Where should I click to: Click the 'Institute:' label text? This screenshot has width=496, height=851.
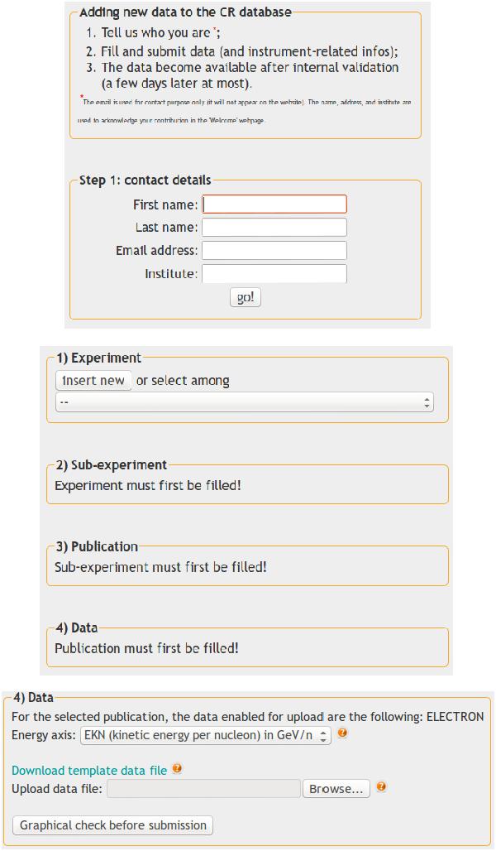(171, 274)
